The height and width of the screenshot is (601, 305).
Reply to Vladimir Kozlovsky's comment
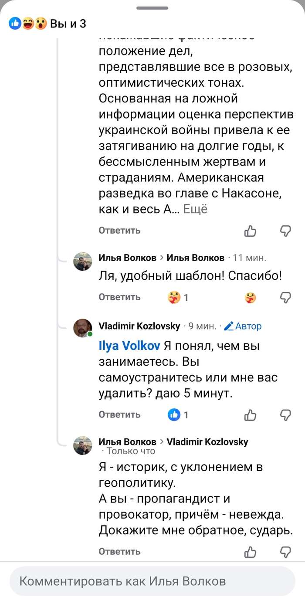click(119, 414)
